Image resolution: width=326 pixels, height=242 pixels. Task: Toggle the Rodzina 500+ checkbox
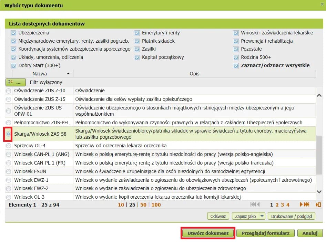click(x=236, y=57)
